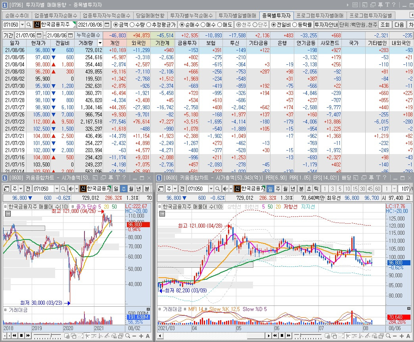Switch to the 프로그램투자일별 tab
This screenshot has height=342, width=414.
(371, 15)
